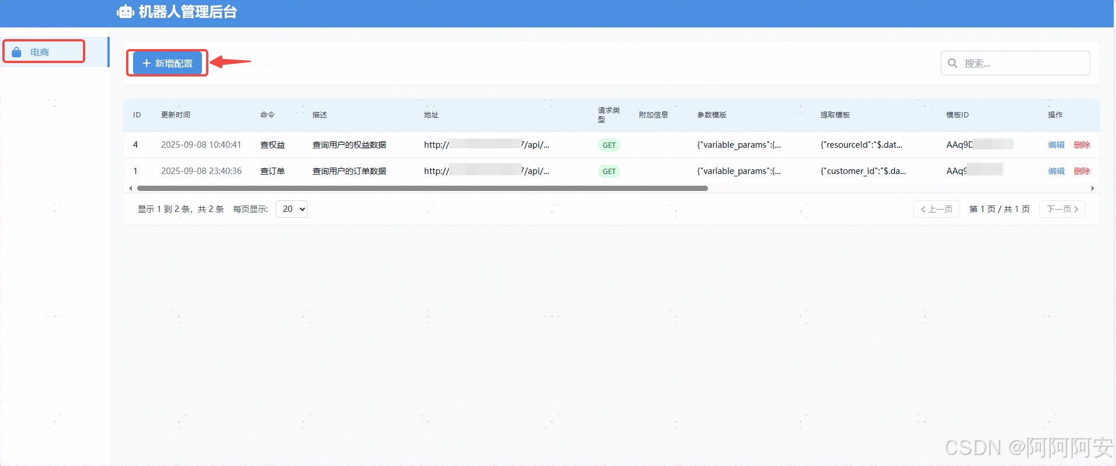This screenshot has width=1116, height=466.
Task: Click 编辑 for the 查订单 row
Action: [x=1056, y=171]
